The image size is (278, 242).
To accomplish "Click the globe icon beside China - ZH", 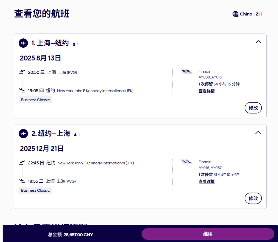I will 235,14.
